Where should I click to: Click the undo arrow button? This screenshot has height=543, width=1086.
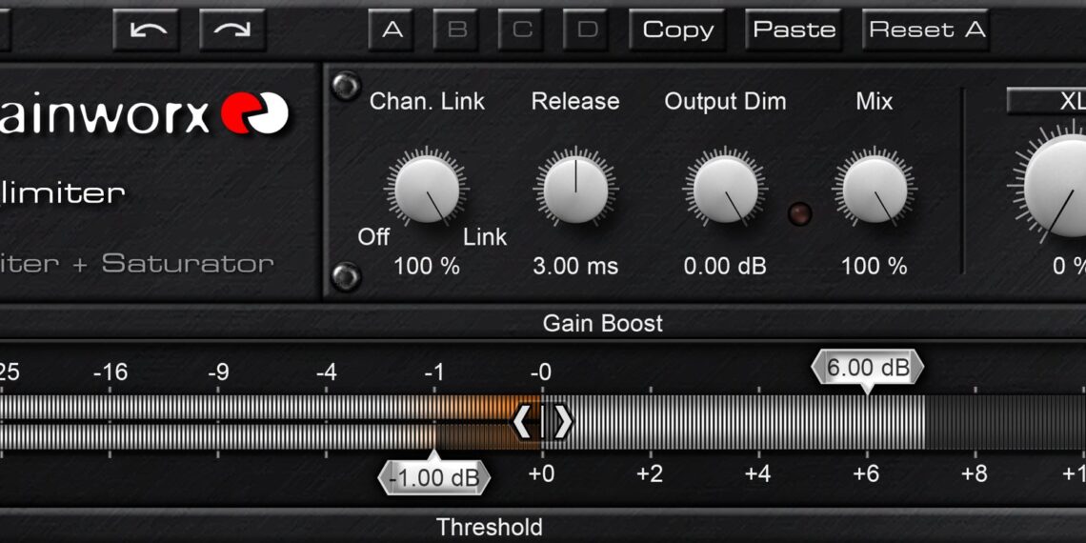146,30
